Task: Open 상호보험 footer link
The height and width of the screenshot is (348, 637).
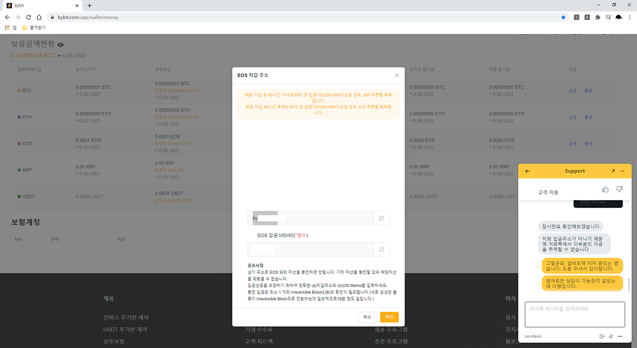Action: pos(114,341)
